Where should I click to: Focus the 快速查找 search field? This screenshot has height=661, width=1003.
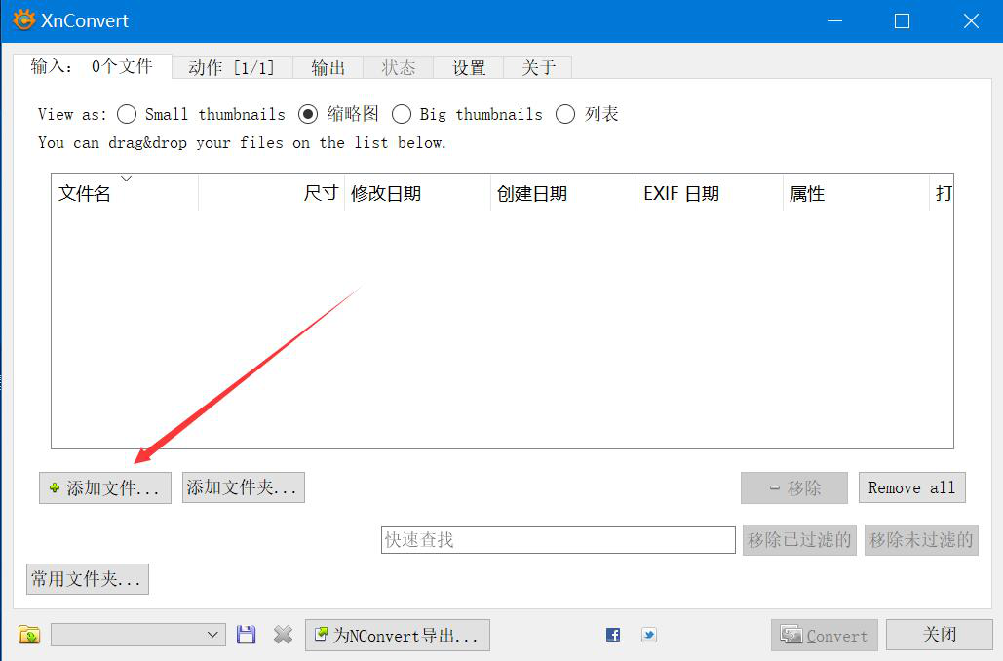(x=558, y=540)
